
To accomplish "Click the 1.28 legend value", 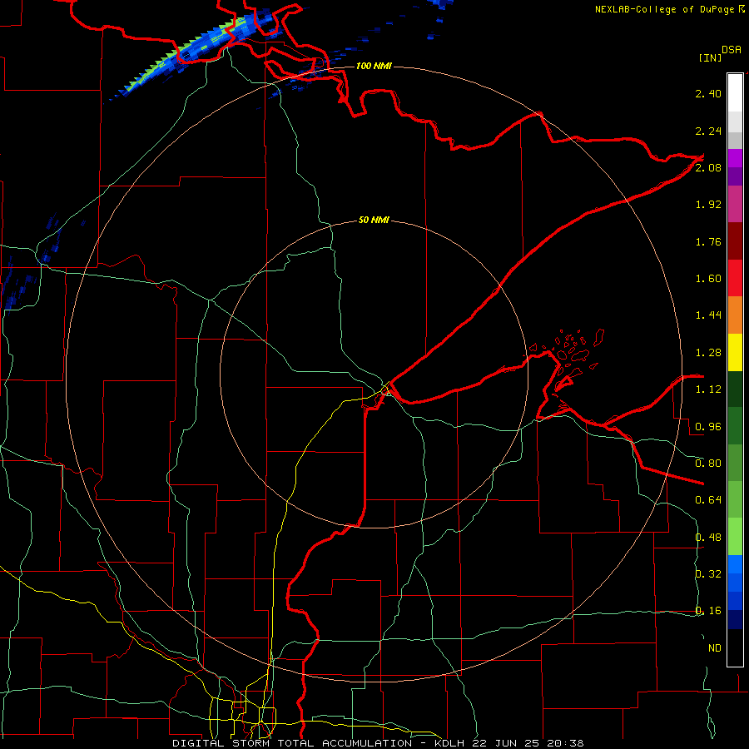I will (708, 353).
